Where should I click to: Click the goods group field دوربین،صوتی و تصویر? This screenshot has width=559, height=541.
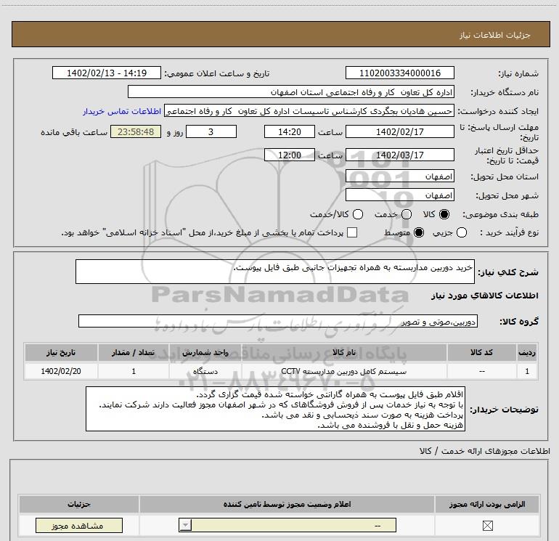(278, 321)
